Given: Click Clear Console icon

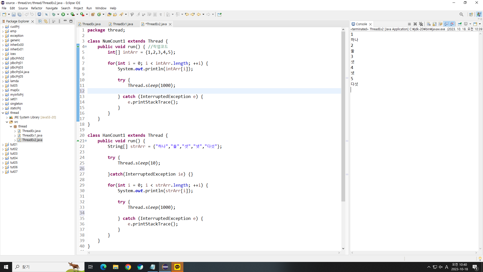Looking at the screenshot, I should coord(429,24).
